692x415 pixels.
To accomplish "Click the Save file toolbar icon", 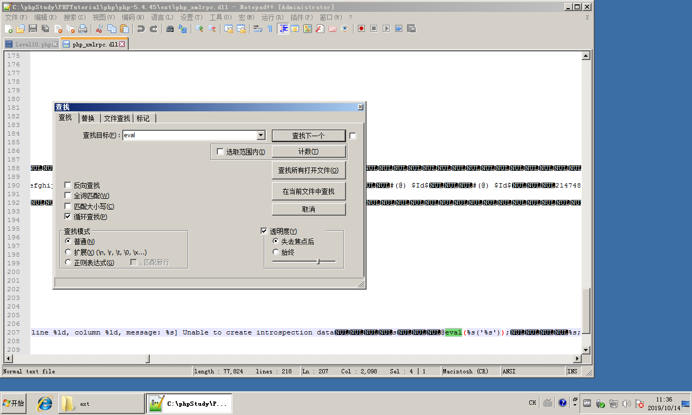I will point(33,29).
